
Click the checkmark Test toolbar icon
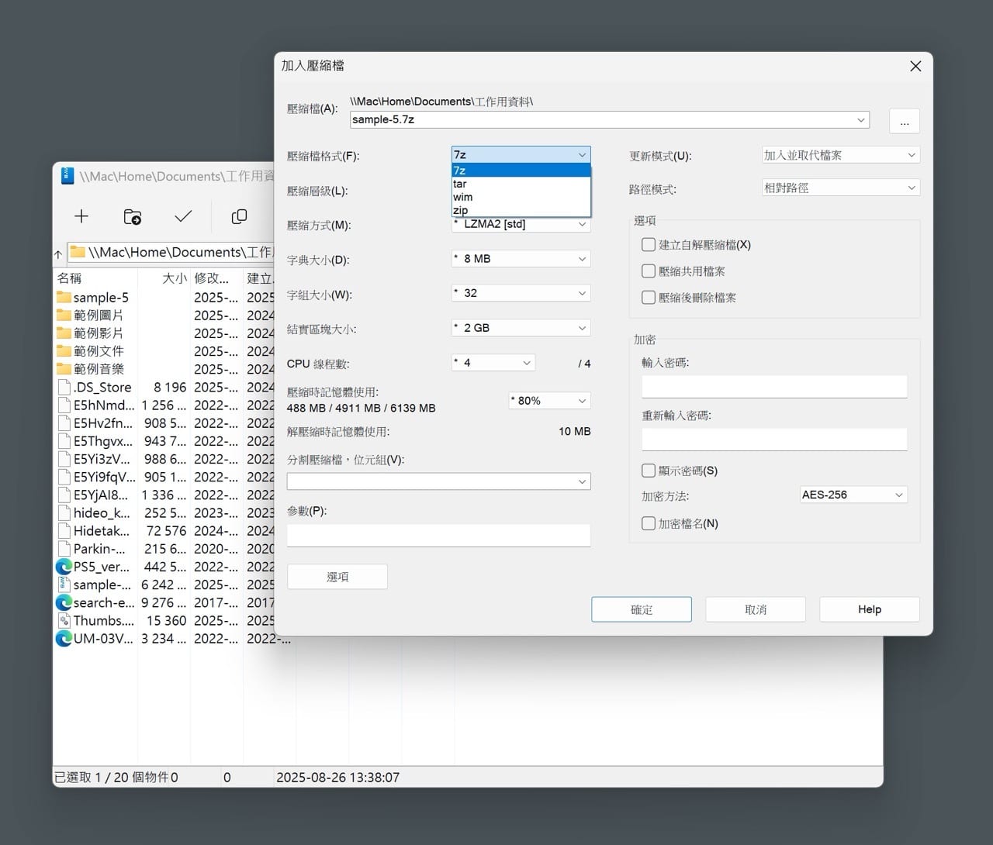[x=183, y=216]
